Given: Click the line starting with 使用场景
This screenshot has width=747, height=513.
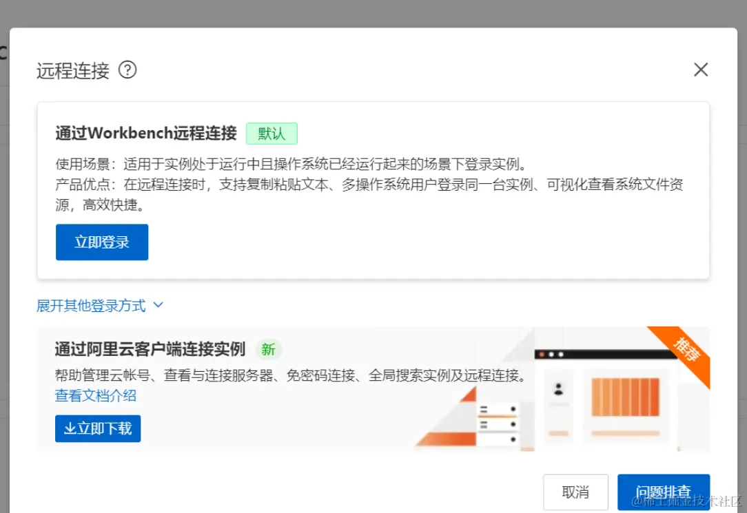Looking at the screenshot, I should click(x=291, y=164).
